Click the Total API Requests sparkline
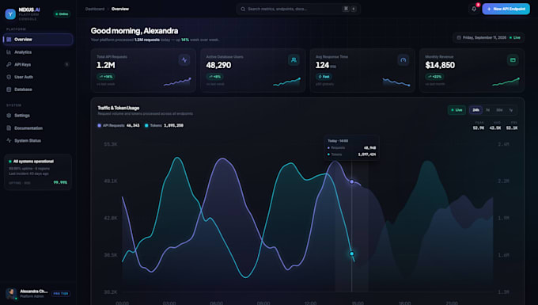538x305 pixels. click(x=177, y=82)
